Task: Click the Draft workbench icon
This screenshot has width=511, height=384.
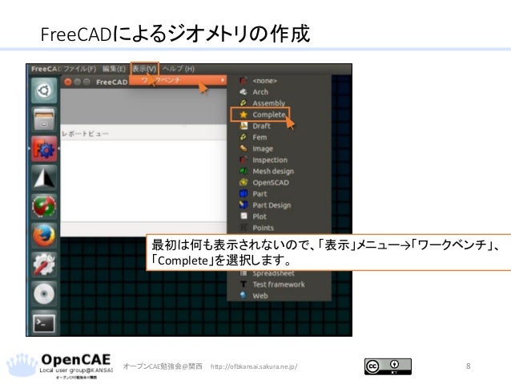Action: click(x=243, y=126)
